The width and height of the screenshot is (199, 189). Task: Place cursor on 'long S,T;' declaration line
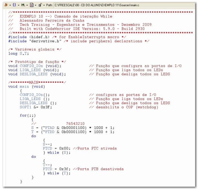(19, 54)
